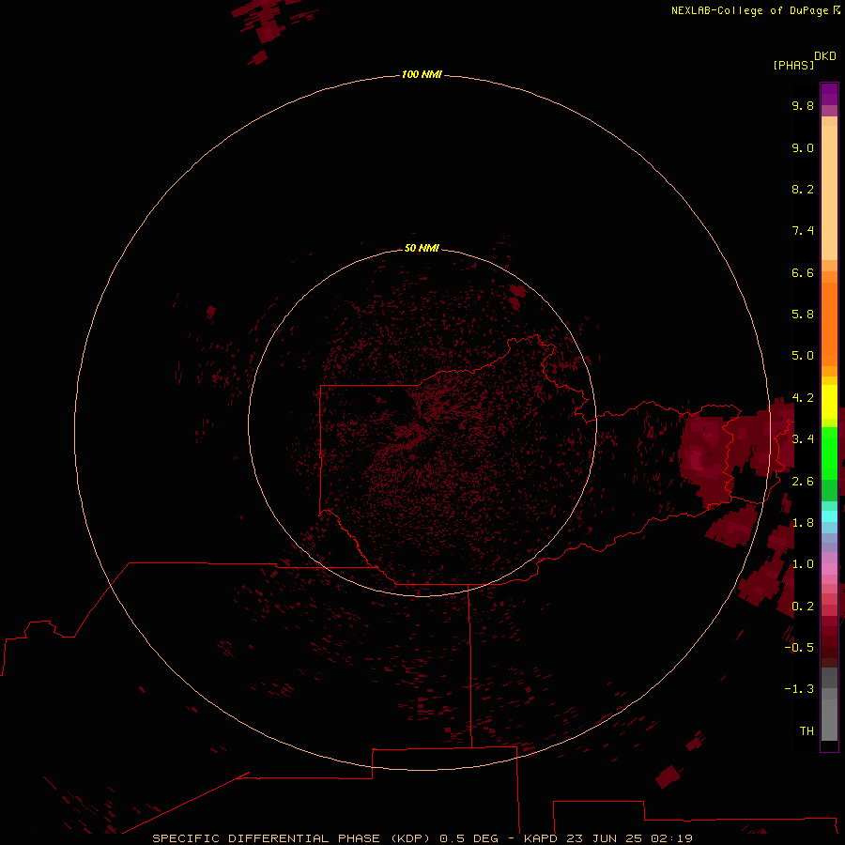Click the DKD legend title
Viewport: 845px width, 845px height.
click(x=825, y=56)
